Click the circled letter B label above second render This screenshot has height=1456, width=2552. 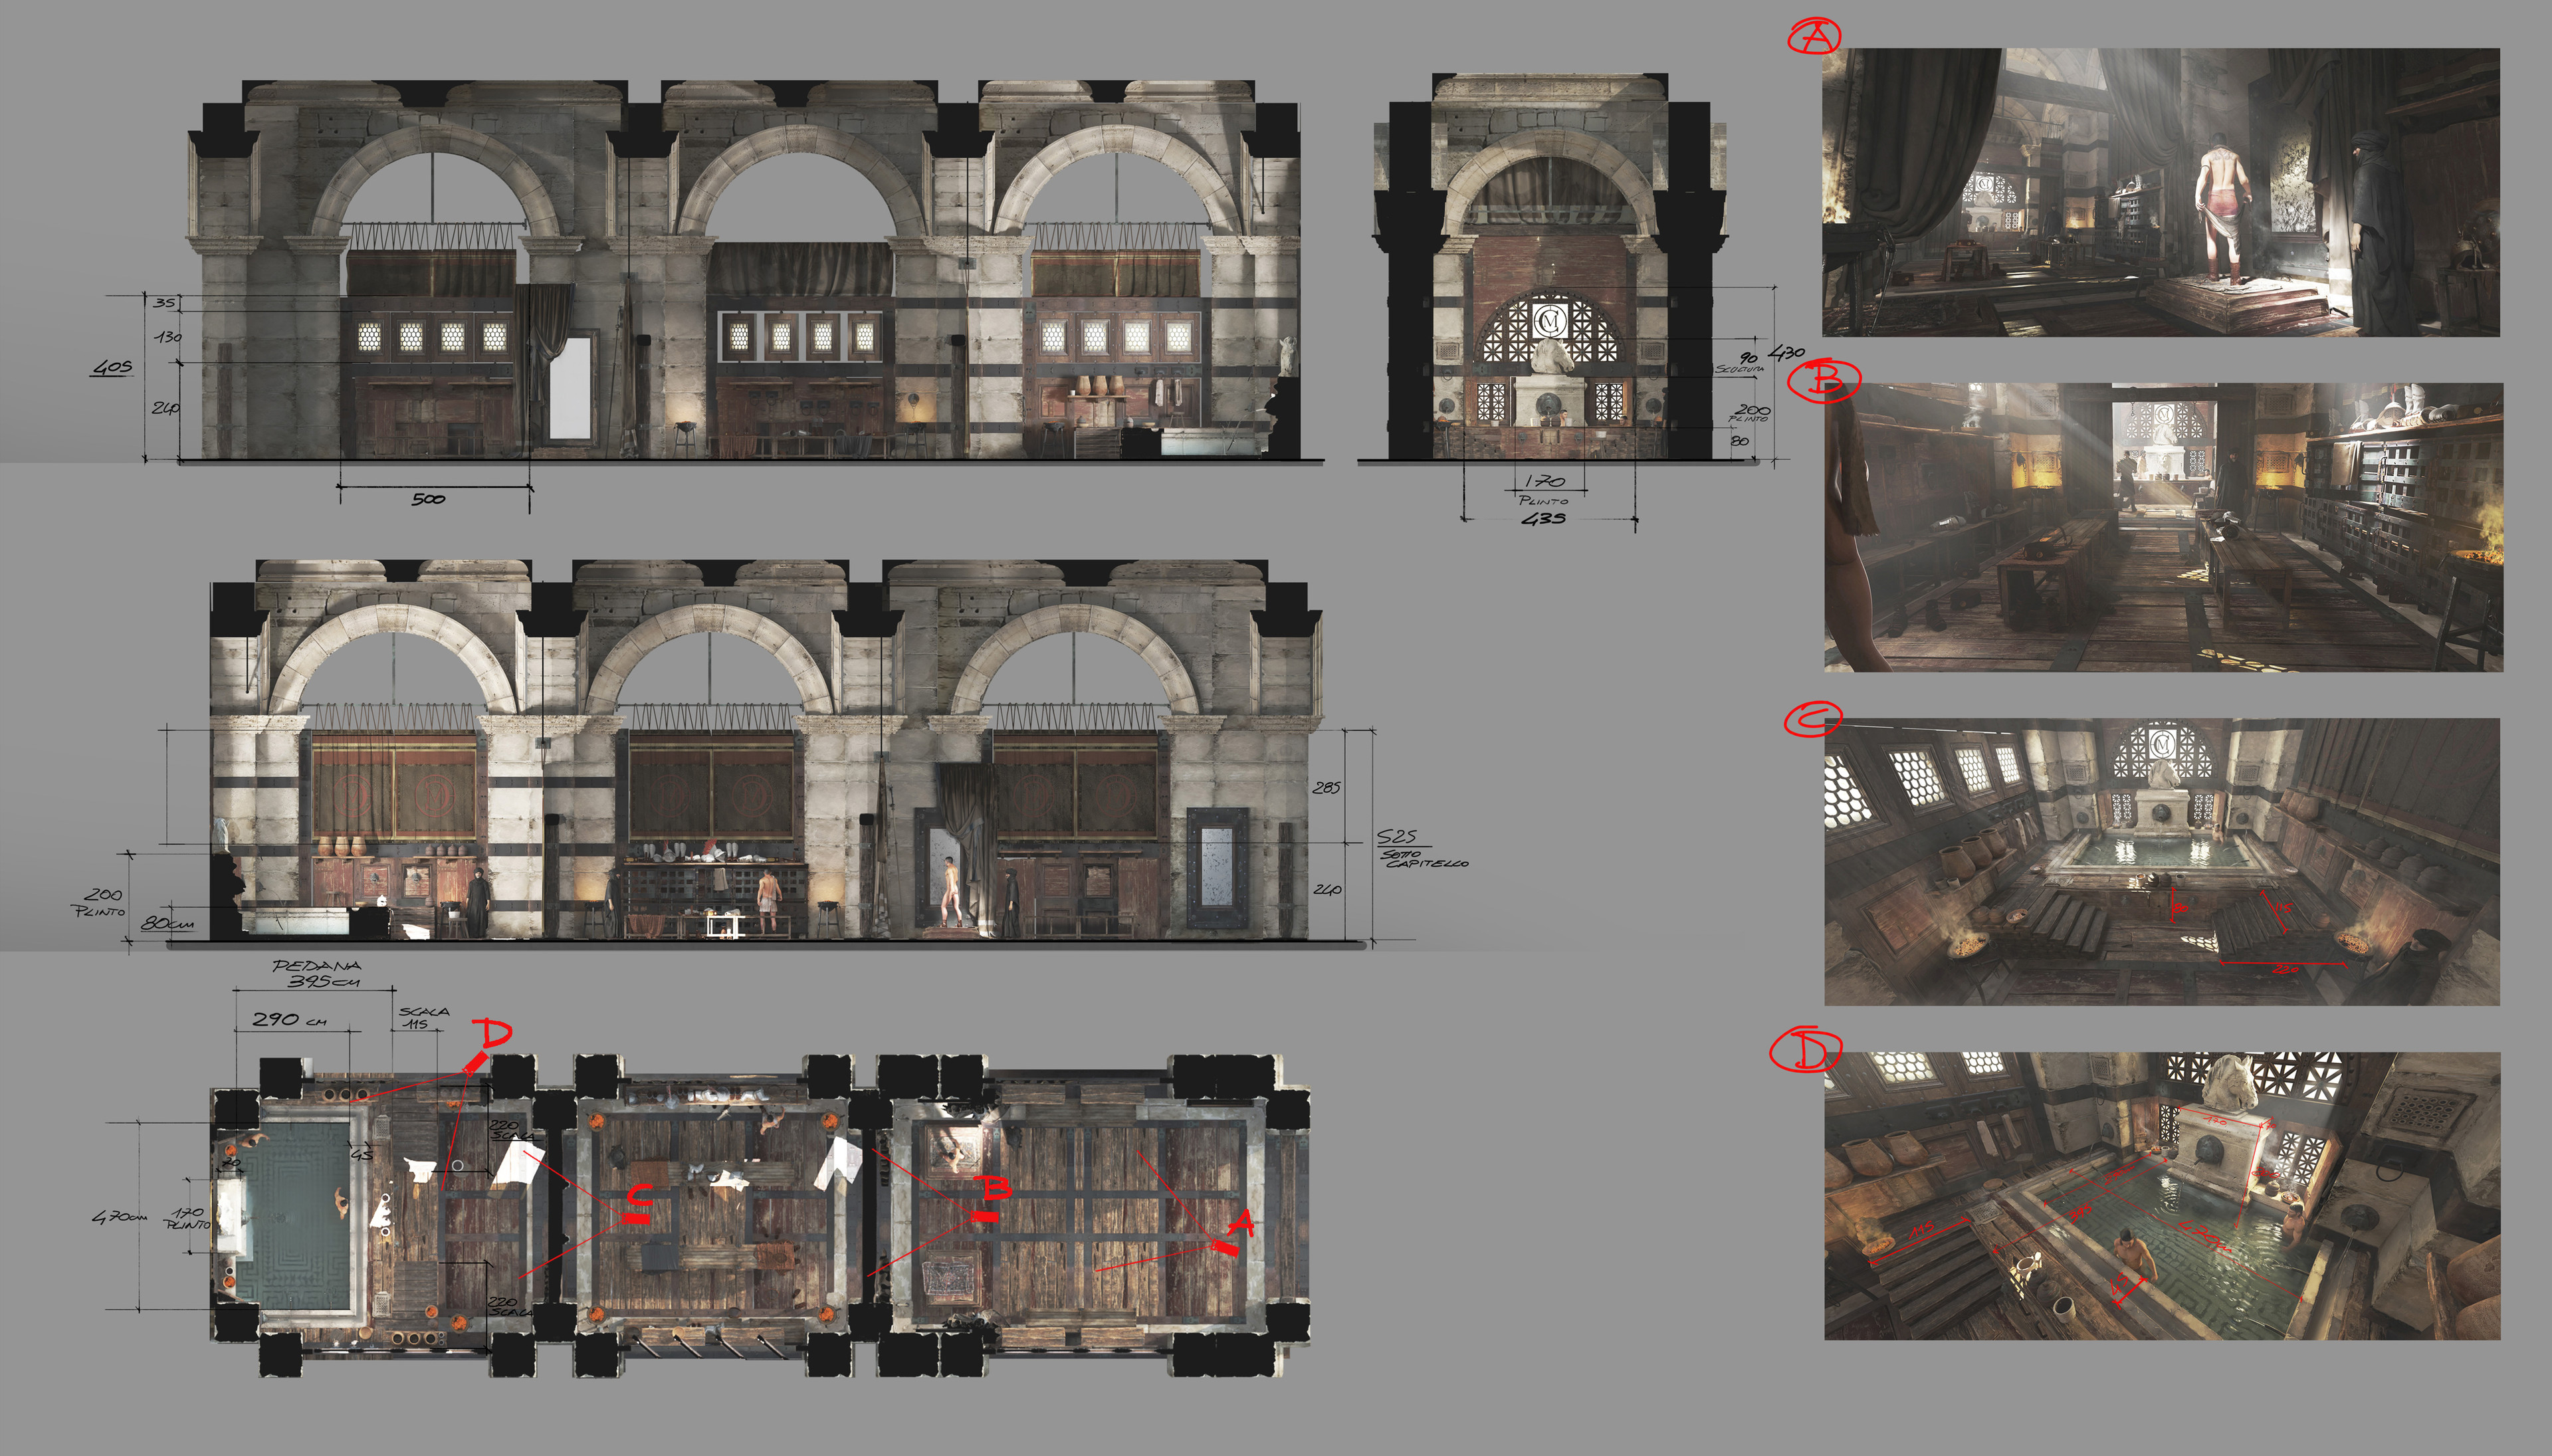tap(1824, 380)
